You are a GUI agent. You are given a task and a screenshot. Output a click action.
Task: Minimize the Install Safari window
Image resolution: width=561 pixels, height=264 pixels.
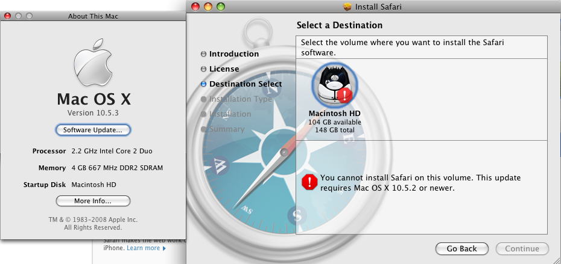click(x=208, y=7)
